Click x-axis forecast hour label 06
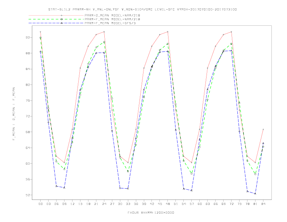This screenshot has height=222, width=287. point(57,204)
